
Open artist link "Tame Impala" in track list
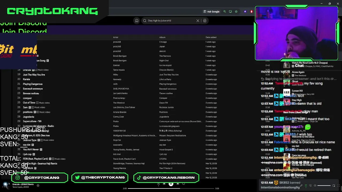click(119, 70)
